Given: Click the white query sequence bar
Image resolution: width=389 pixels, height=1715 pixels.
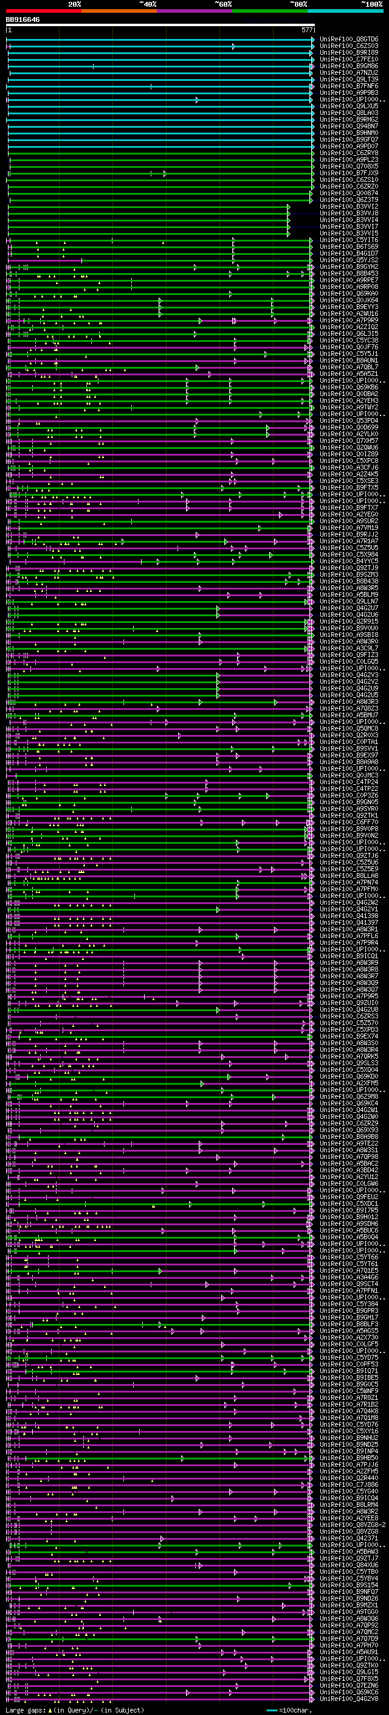Looking at the screenshot, I should [x=160, y=24].
